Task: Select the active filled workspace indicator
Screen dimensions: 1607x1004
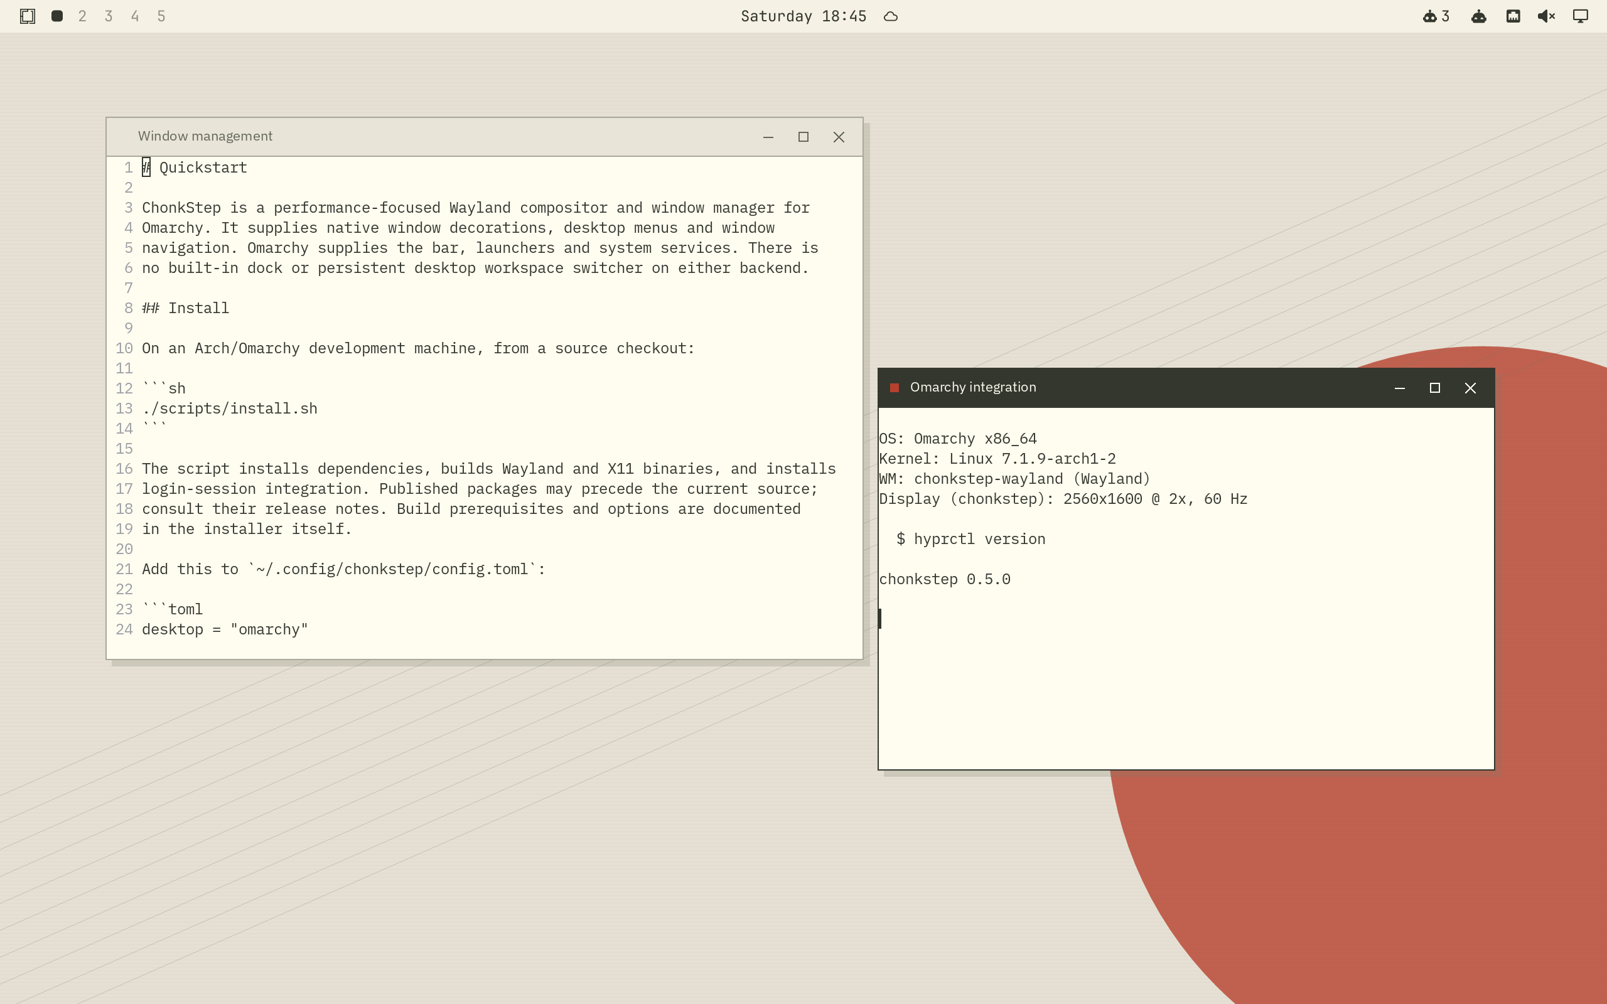Action: coord(57,16)
